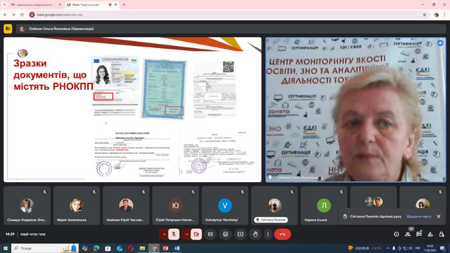450x253 pixels.
Task: Click Відкрити чергу link in notification
Action: [419, 216]
